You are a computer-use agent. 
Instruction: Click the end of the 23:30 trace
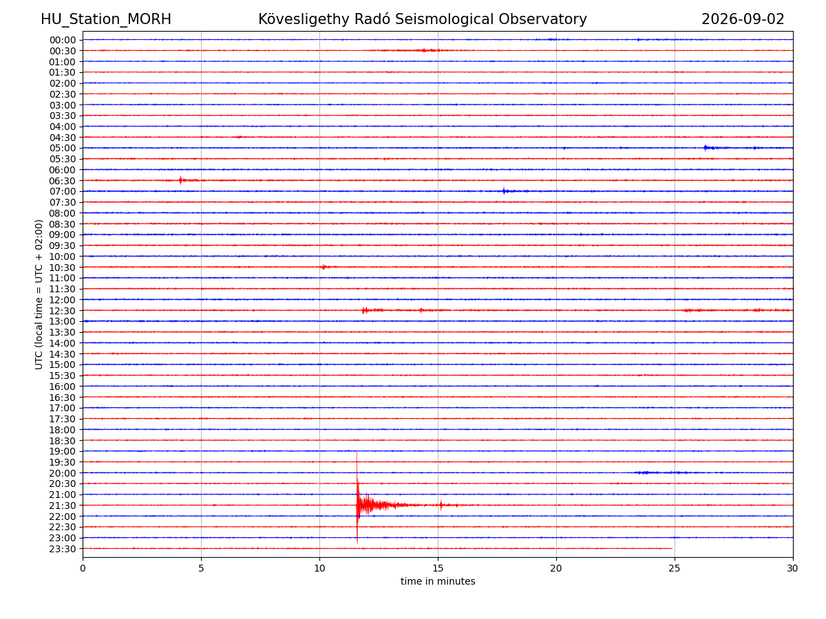pyautogui.click(x=672, y=548)
